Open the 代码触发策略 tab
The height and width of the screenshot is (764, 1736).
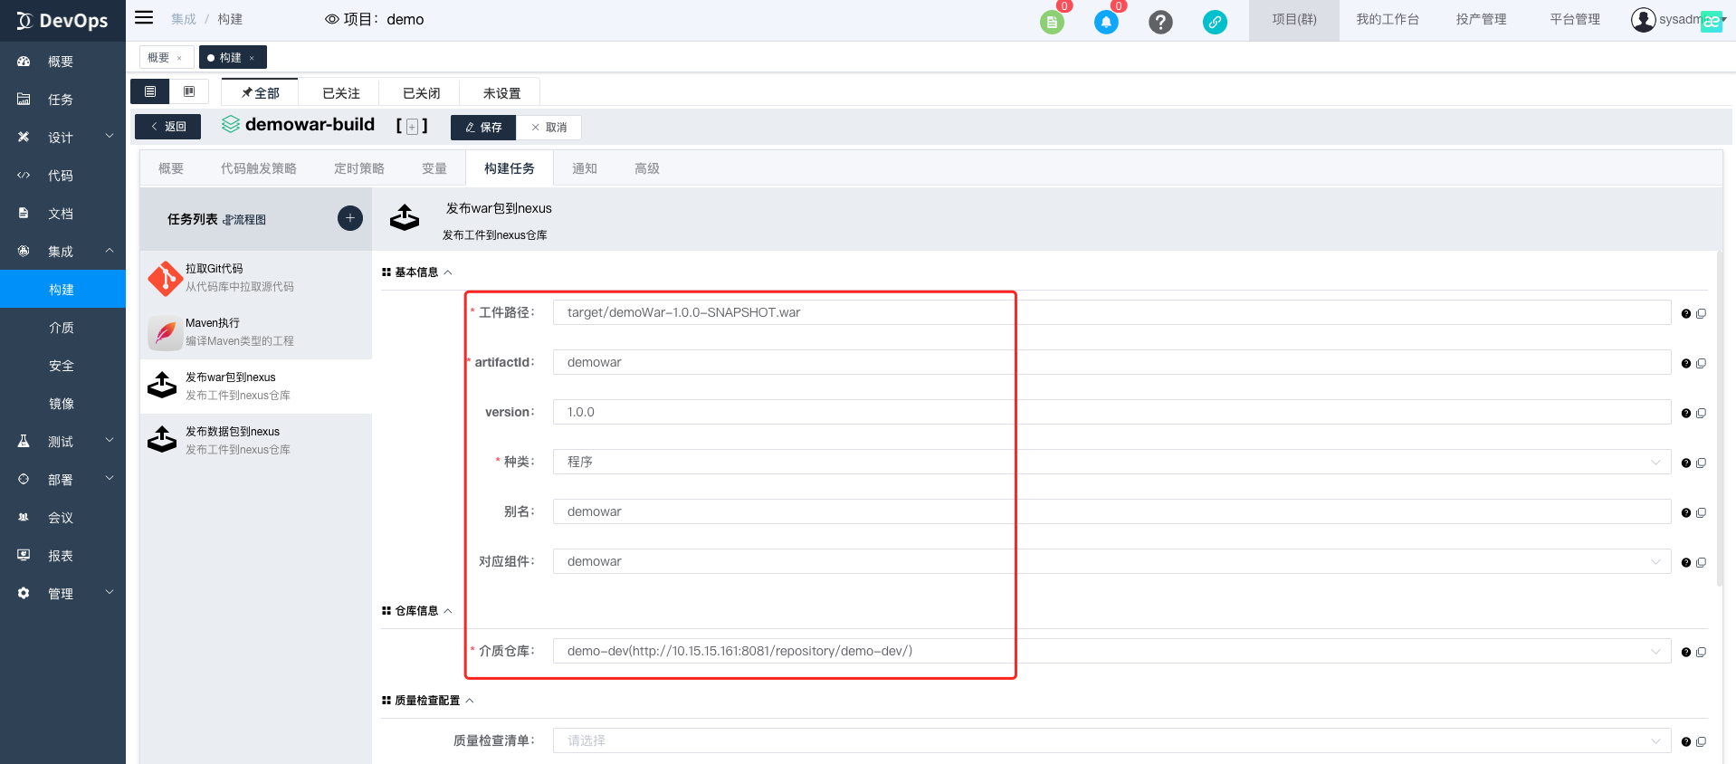pyautogui.click(x=258, y=168)
